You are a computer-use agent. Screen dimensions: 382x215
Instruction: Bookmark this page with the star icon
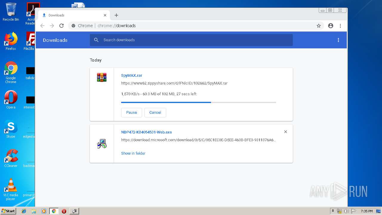point(319,26)
